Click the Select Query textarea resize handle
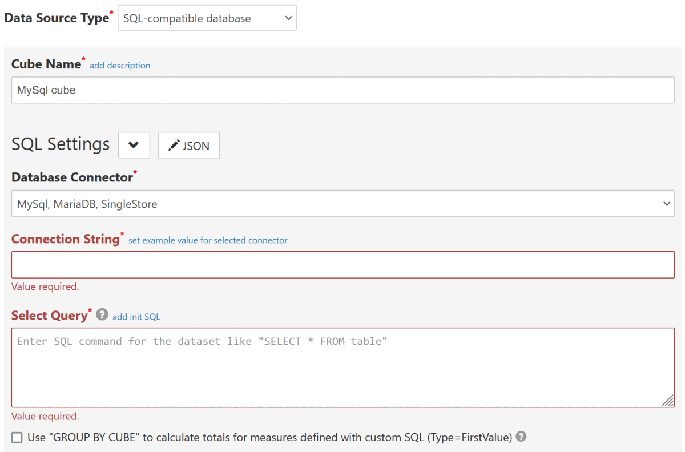The height and width of the screenshot is (452, 685). point(667,401)
